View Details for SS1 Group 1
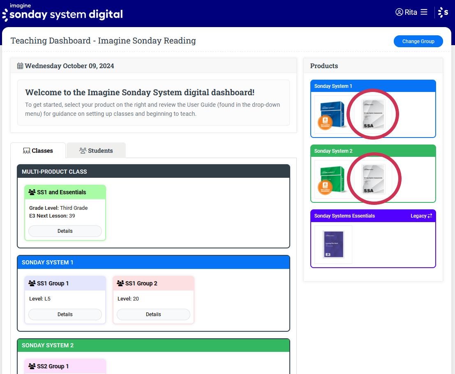 65,314
